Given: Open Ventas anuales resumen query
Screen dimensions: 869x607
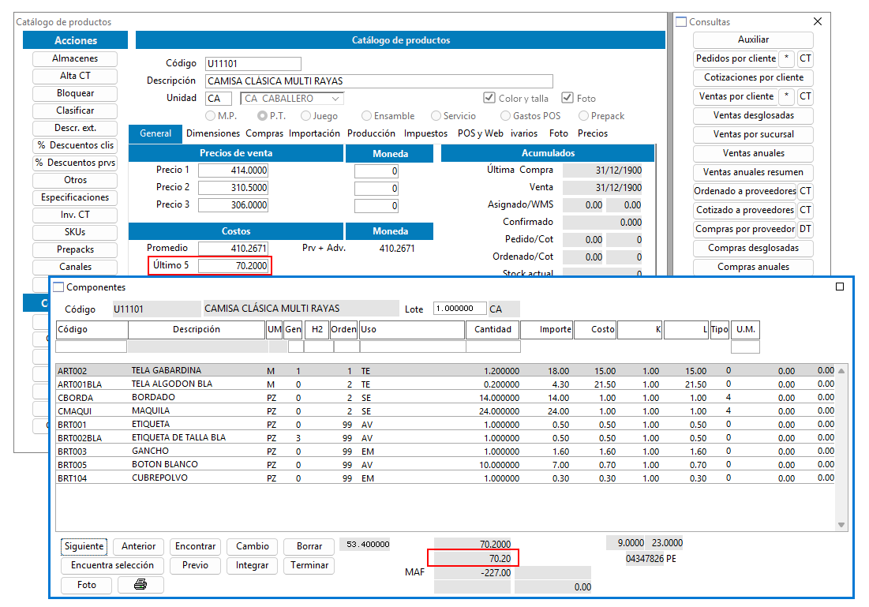Looking at the screenshot, I should pyautogui.click(x=753, y=172).
